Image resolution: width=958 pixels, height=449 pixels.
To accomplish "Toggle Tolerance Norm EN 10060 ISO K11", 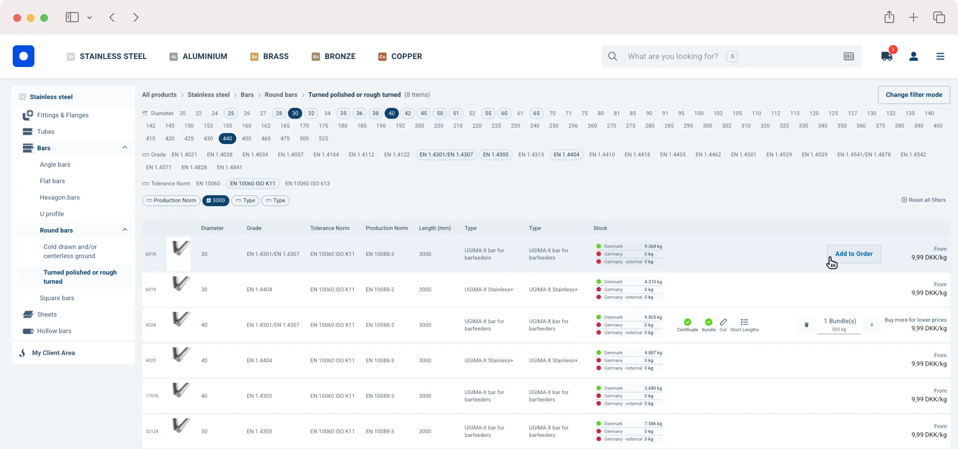I will tap(253, 183).
